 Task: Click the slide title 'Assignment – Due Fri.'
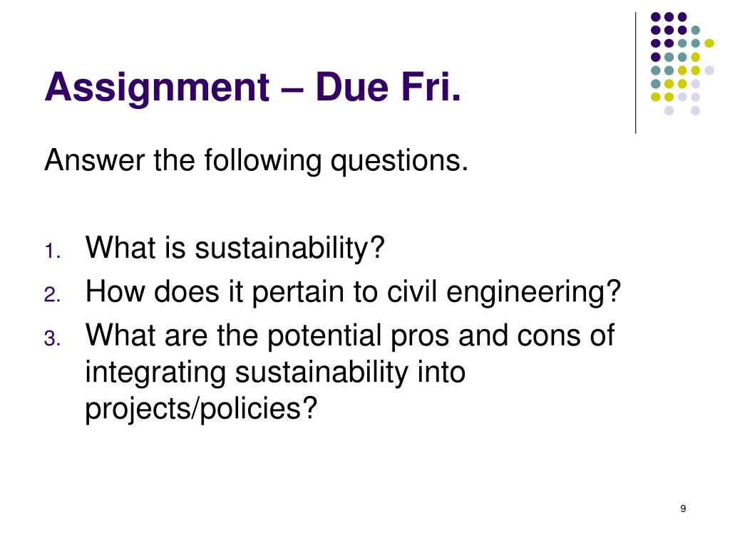(x=253, y=87)
